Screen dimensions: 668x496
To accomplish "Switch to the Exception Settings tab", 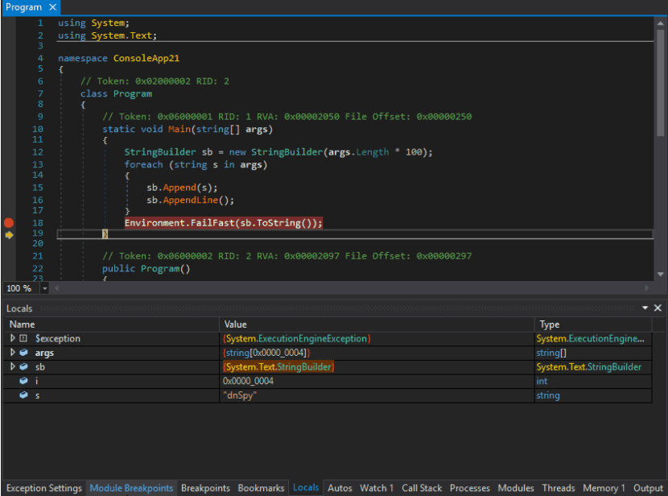I will pos(43,488).
